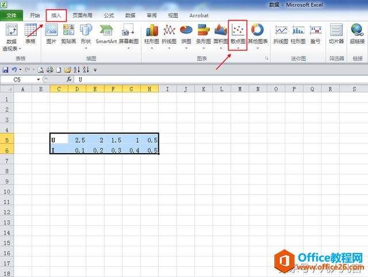Screen dimensions: 368x277
Task: Click the formula bar showing U
Action: 221,80
